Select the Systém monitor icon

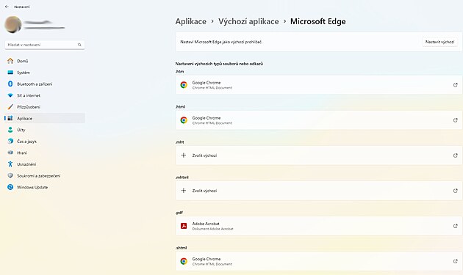pyautogui.click(x=10, y=73)
